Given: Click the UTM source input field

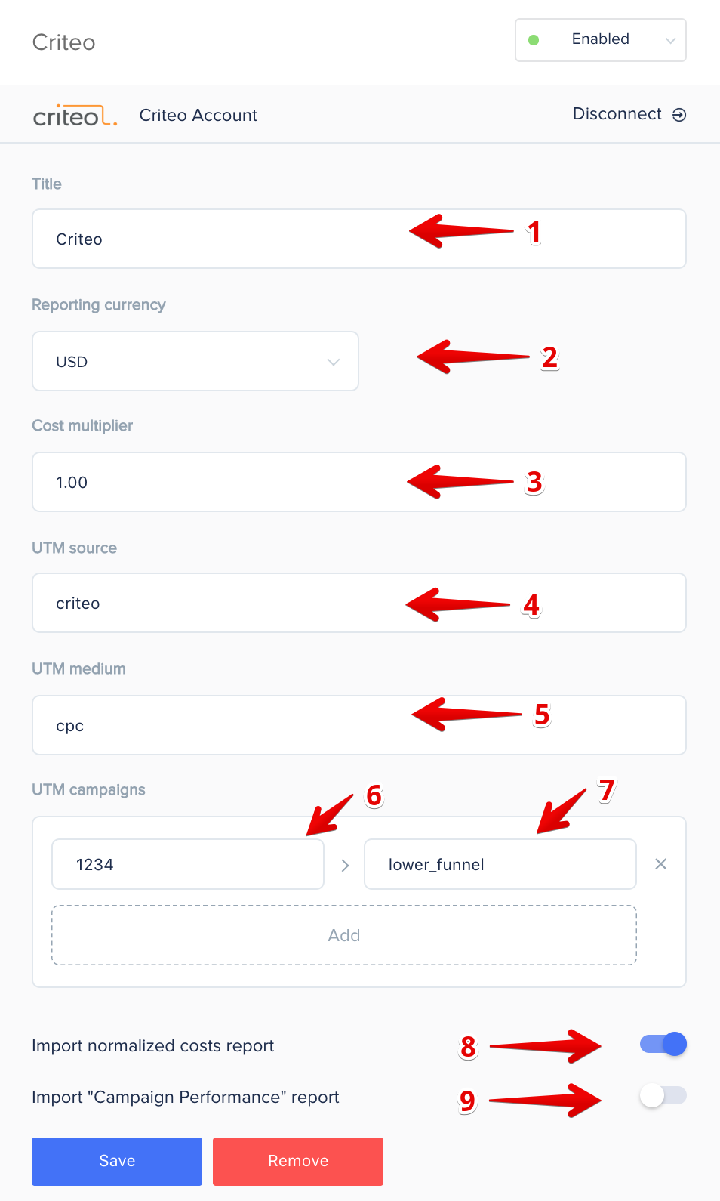Looking at the screenshot, I should pos(359,603).
